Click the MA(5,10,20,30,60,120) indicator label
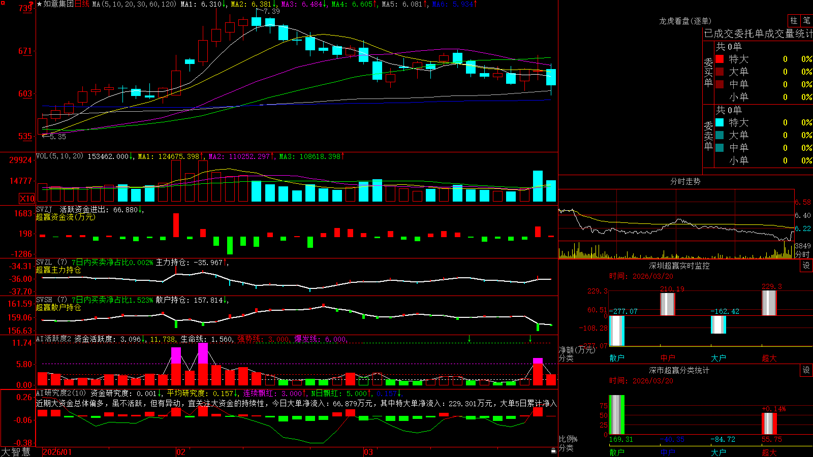The image size is (813, 457). click(134, 4)
